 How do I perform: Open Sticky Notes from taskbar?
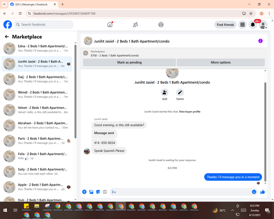(x=26, y=206)
